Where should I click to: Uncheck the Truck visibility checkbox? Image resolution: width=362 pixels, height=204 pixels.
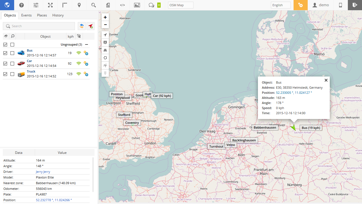5,74
